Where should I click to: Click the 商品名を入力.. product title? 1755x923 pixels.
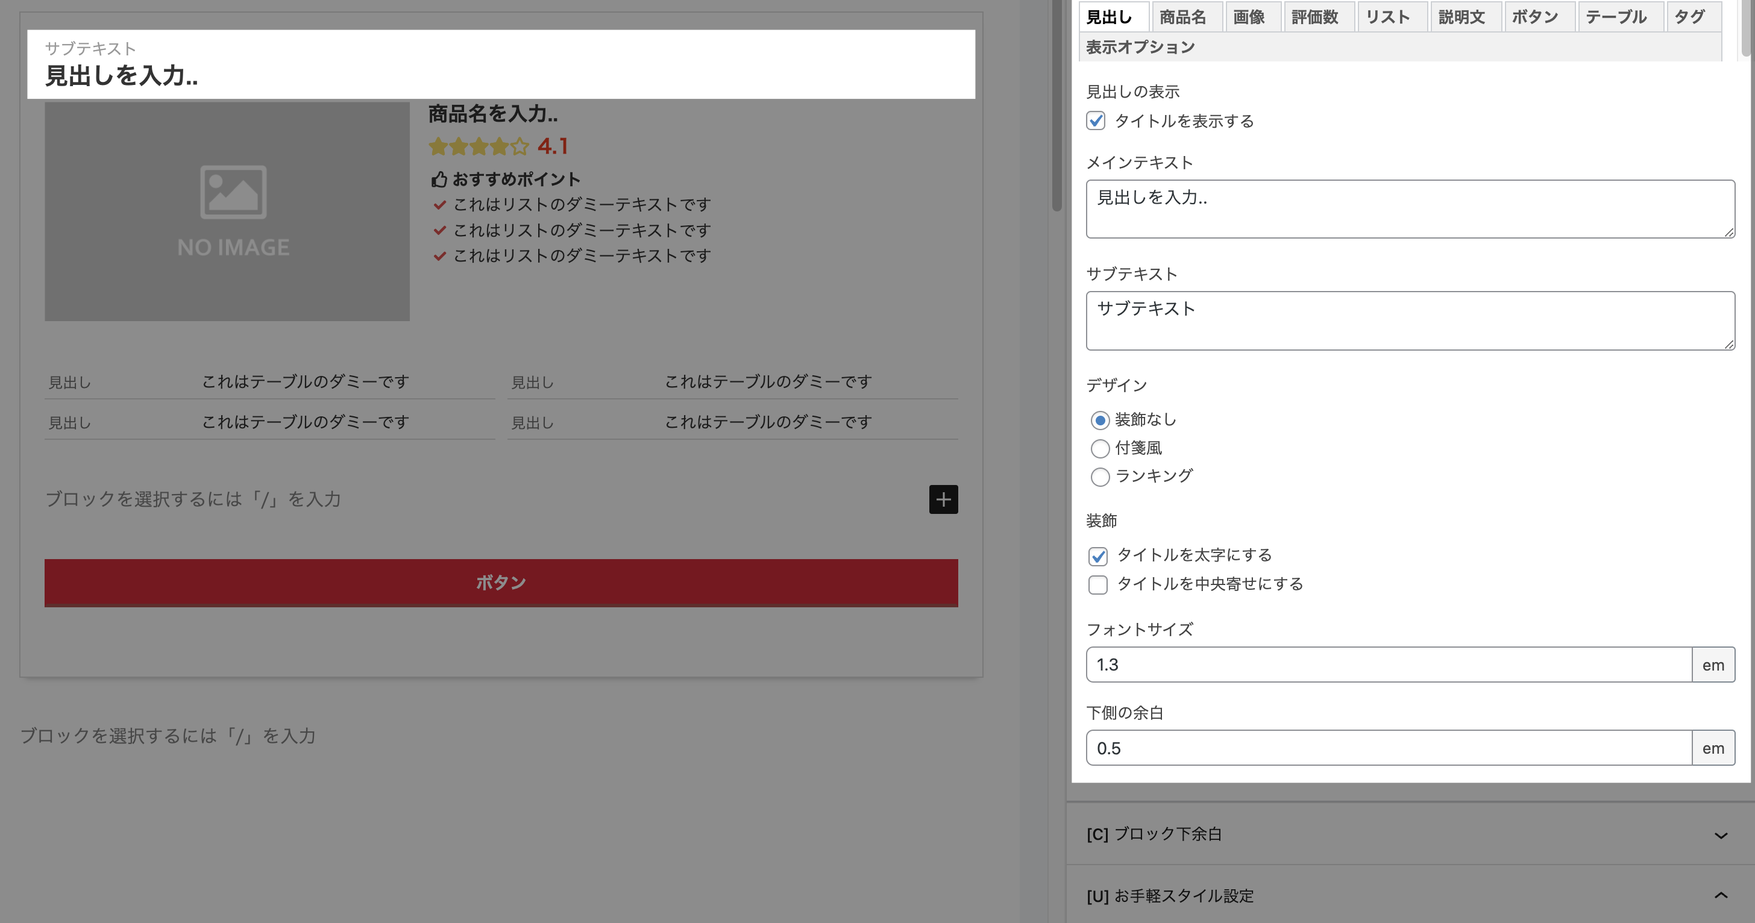pyautogui.click(x=492, y=114)
